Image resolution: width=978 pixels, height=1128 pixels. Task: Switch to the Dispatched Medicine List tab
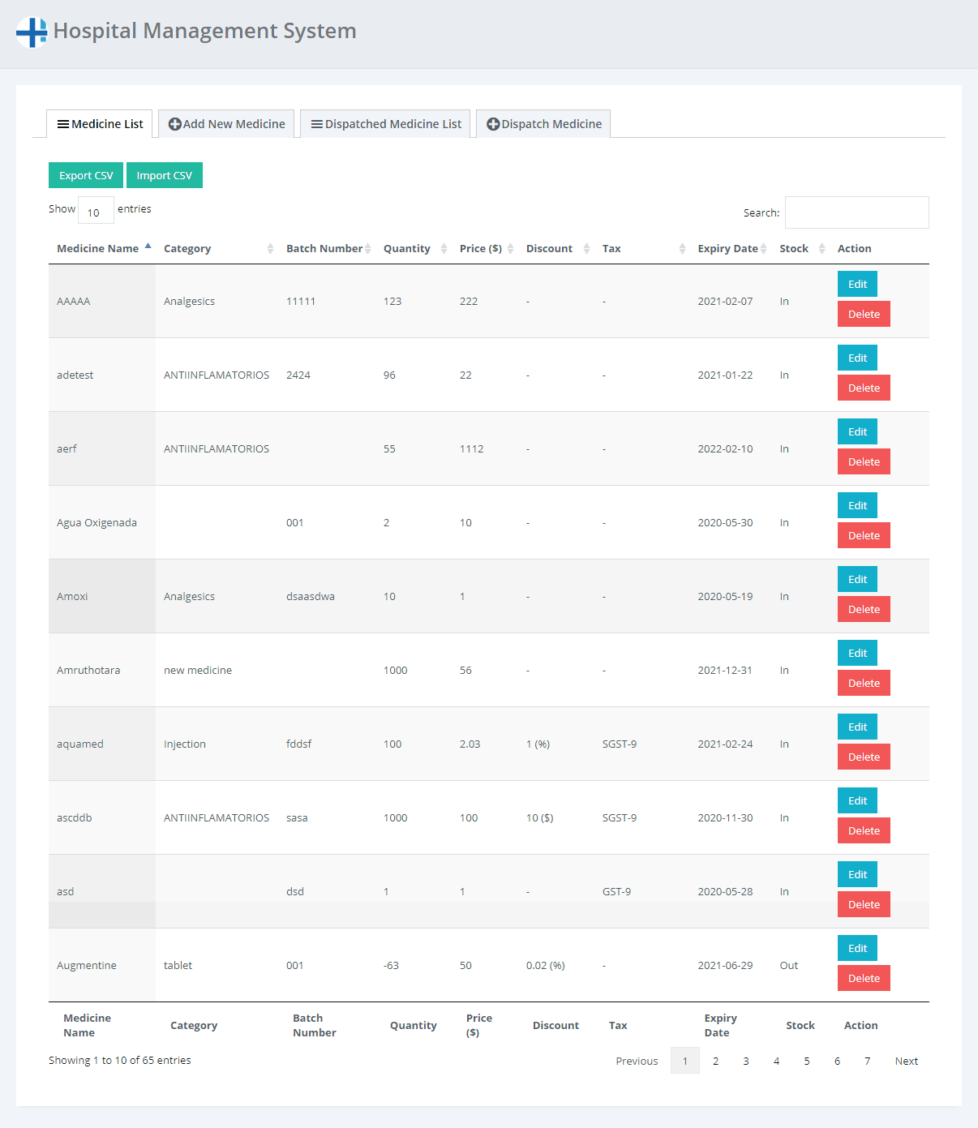click(x=385, y=124)
